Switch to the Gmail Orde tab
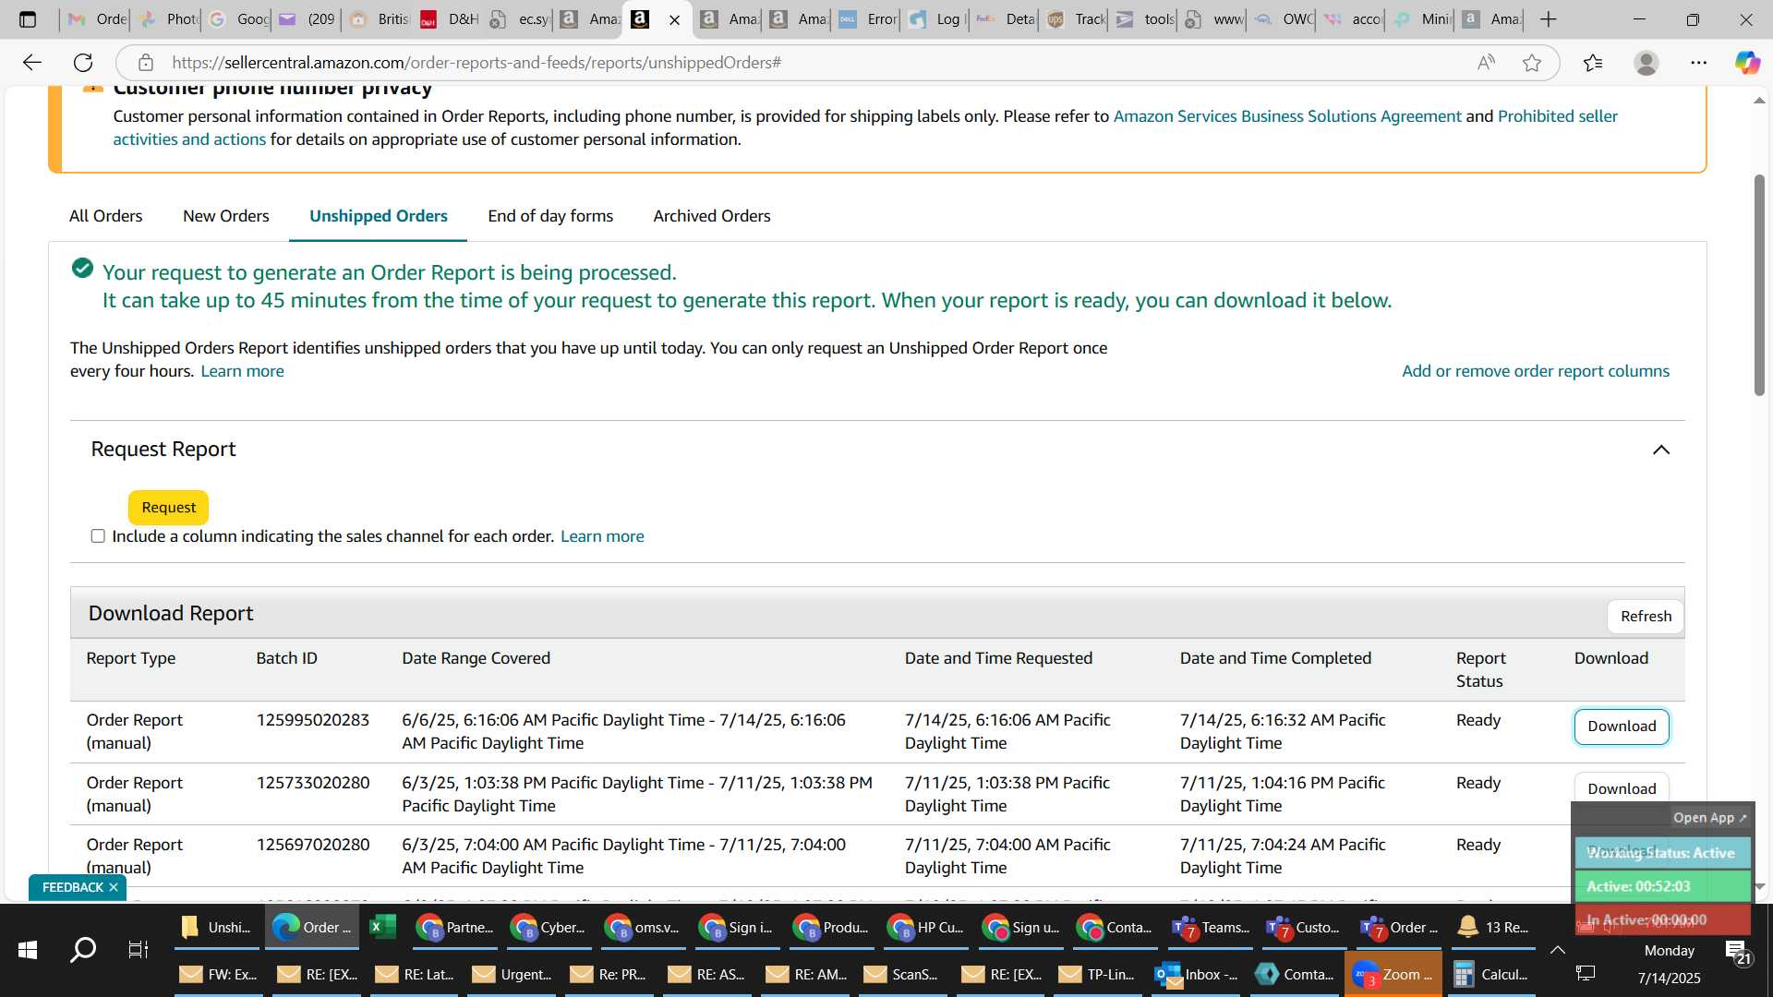Viewport: 1773px width, 997px height. coord(96,19)
